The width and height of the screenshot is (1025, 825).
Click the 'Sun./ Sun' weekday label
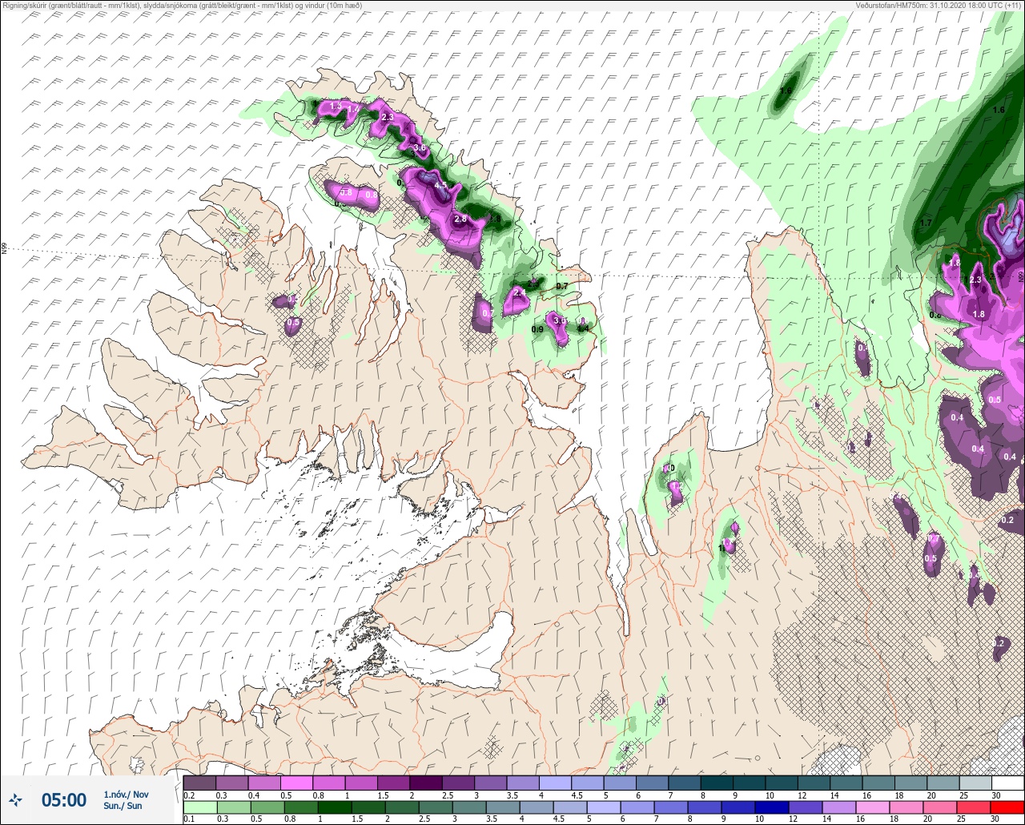(123, 806)
